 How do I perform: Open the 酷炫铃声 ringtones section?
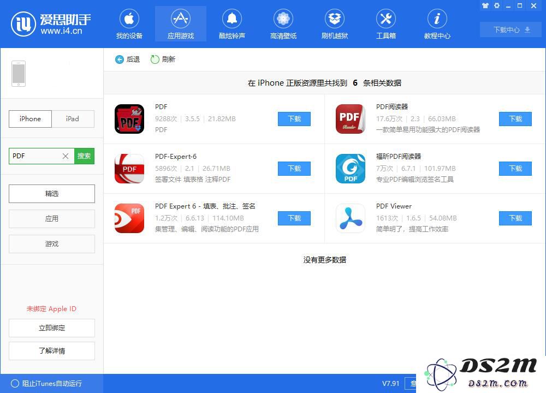point(232,24)
